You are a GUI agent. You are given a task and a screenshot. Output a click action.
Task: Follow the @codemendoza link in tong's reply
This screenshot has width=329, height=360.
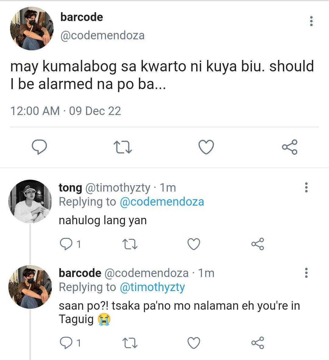(x=162, y=202)
